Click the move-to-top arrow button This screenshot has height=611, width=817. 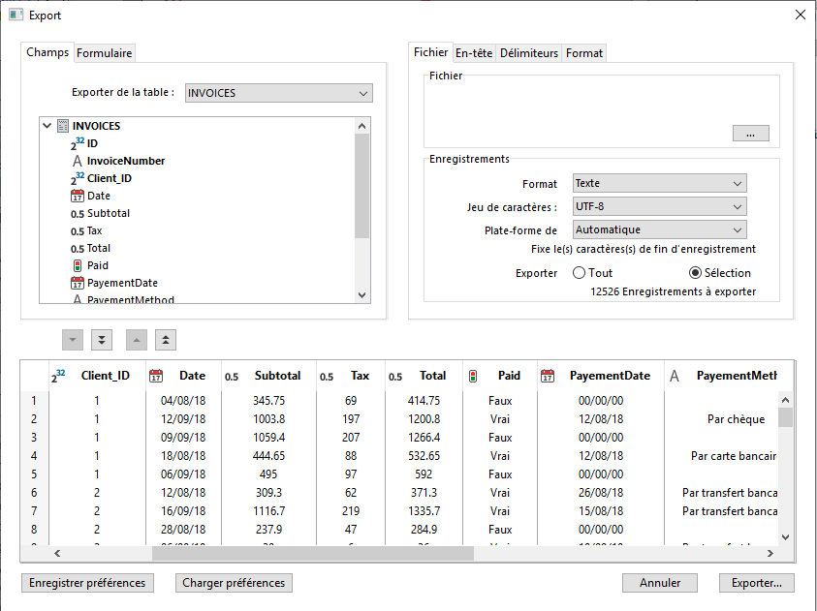click(166, 340)
